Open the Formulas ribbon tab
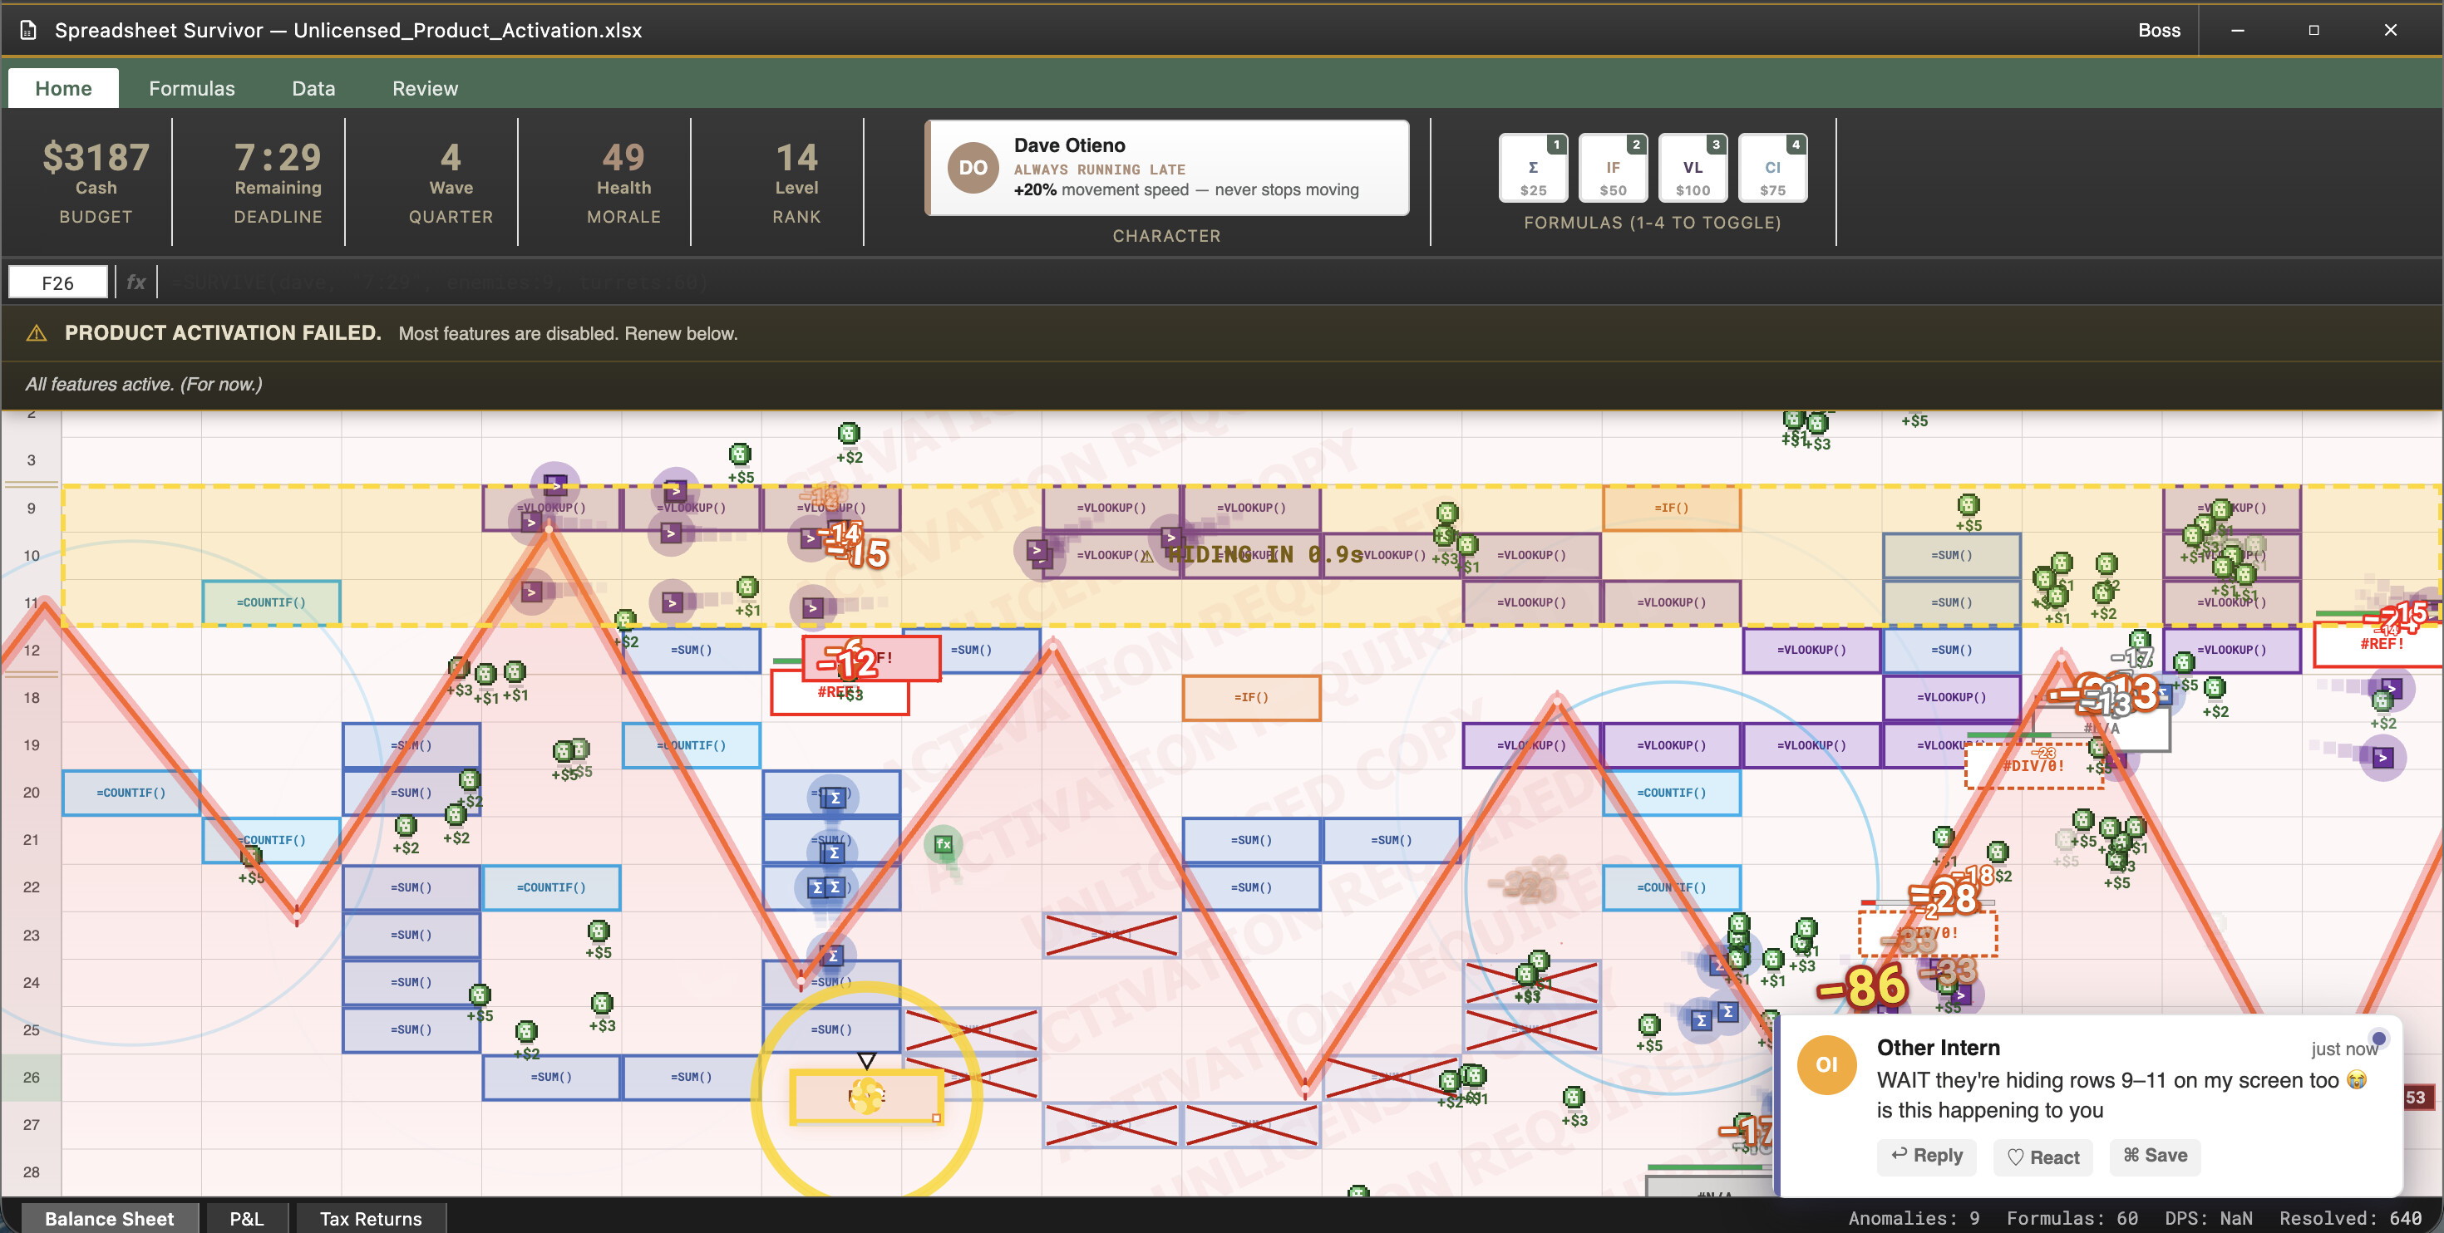 pyautogui.click(x=192, y=88)
